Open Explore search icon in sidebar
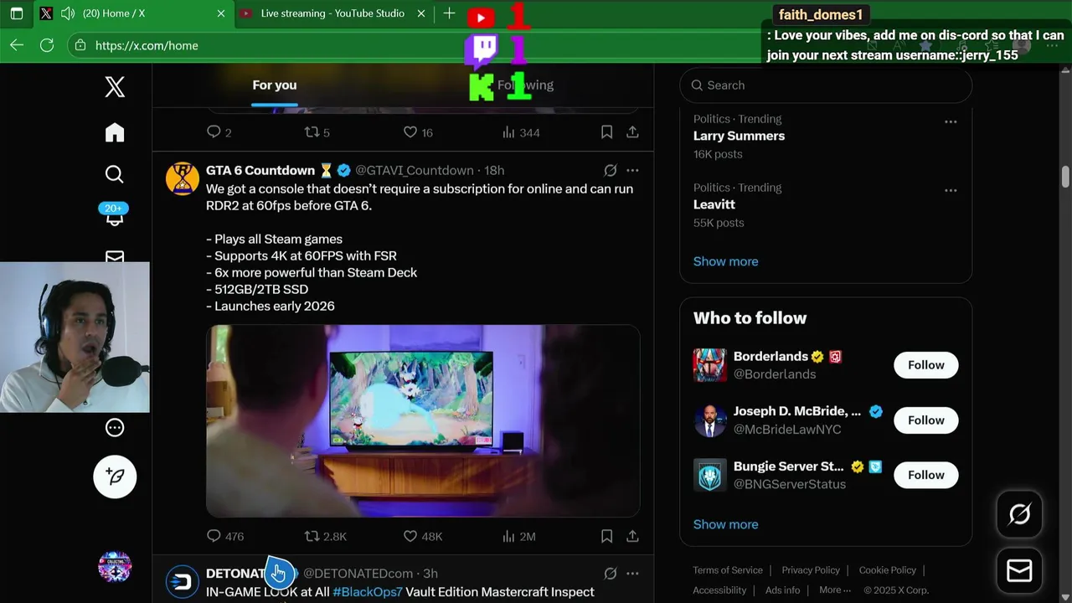This screenshot has height=603, width=1072. (x=115, y=174)
